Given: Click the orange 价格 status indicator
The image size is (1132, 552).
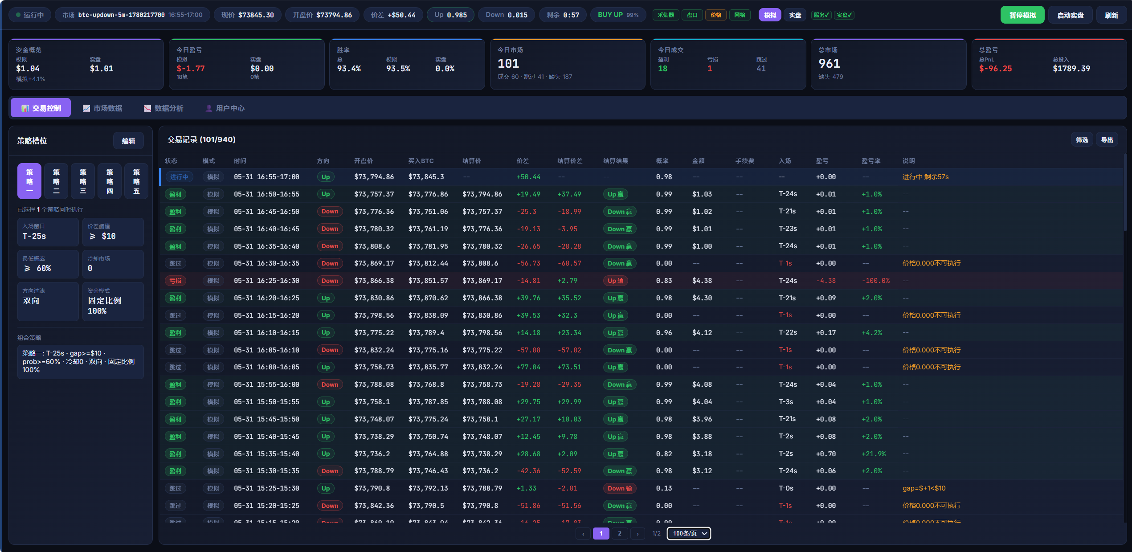Looking at the screenshot, I should [x=716, y=15].
